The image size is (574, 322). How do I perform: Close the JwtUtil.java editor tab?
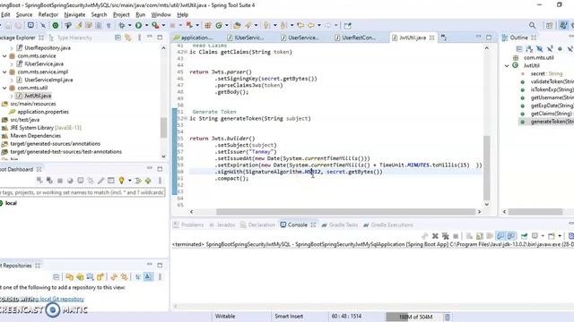[431, 38]
